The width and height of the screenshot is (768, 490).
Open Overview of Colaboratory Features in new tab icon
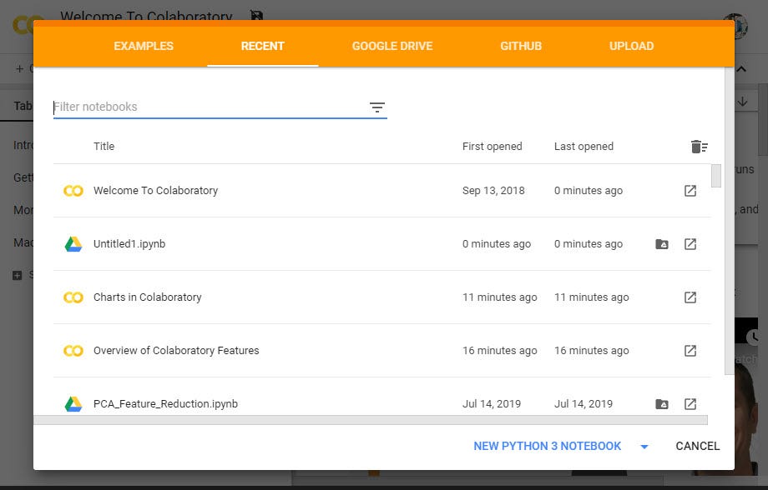pos(690,351)
